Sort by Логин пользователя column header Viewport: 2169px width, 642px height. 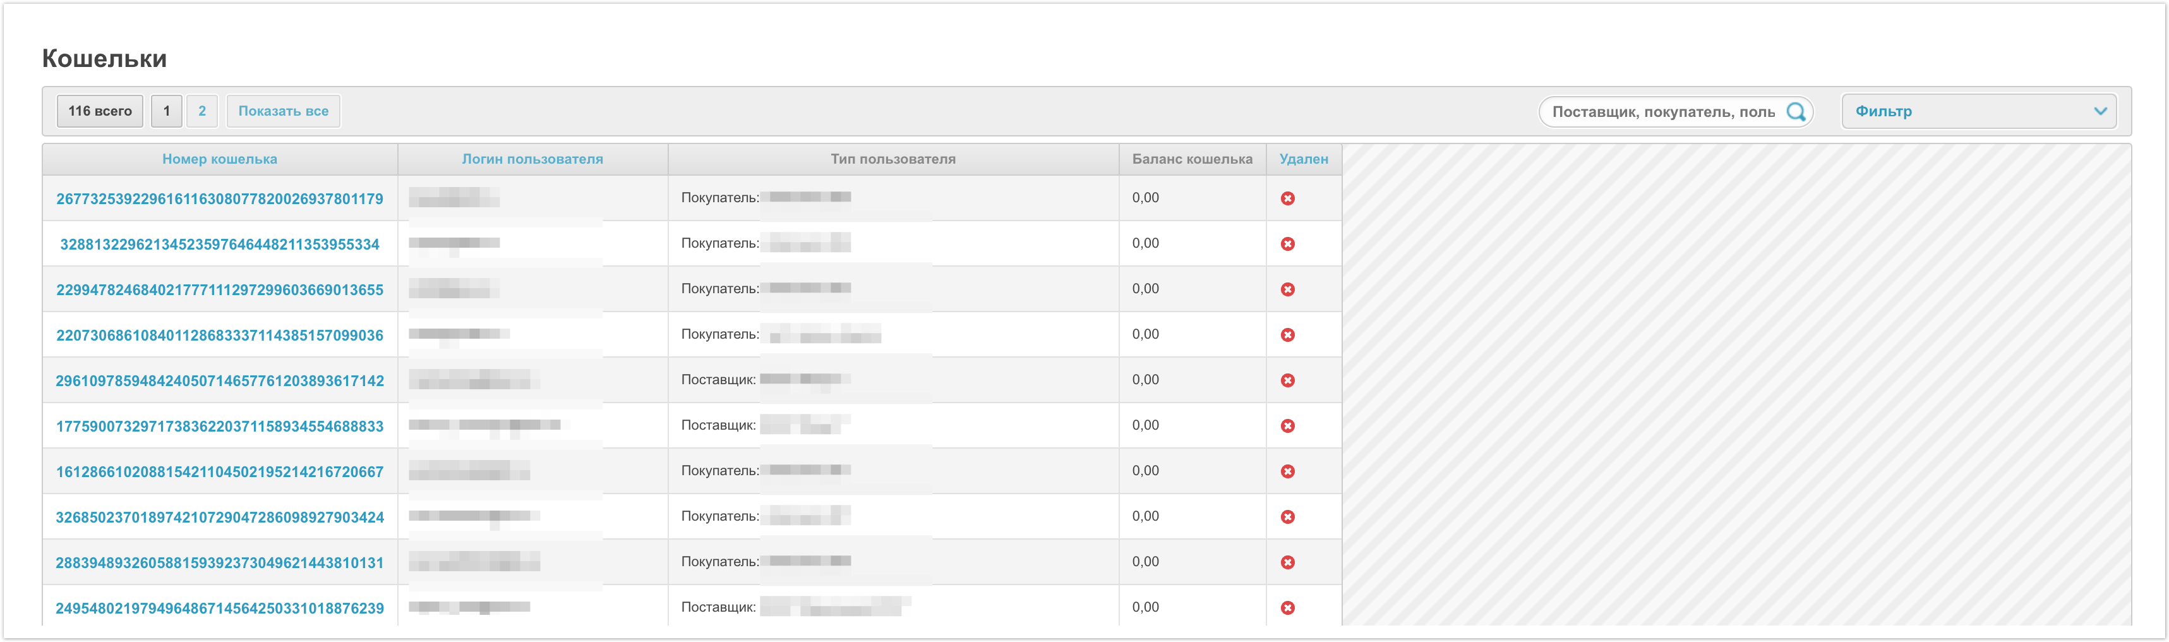pos(532,159)
